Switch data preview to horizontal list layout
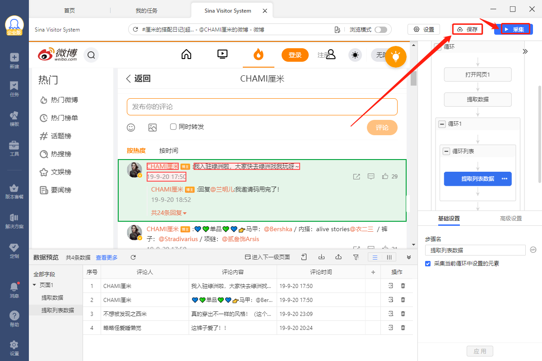Viewport: 542px width, 361px height. [374, 257]
